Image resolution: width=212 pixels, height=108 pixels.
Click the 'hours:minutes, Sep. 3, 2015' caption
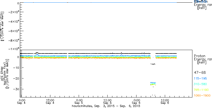(106, 106)
